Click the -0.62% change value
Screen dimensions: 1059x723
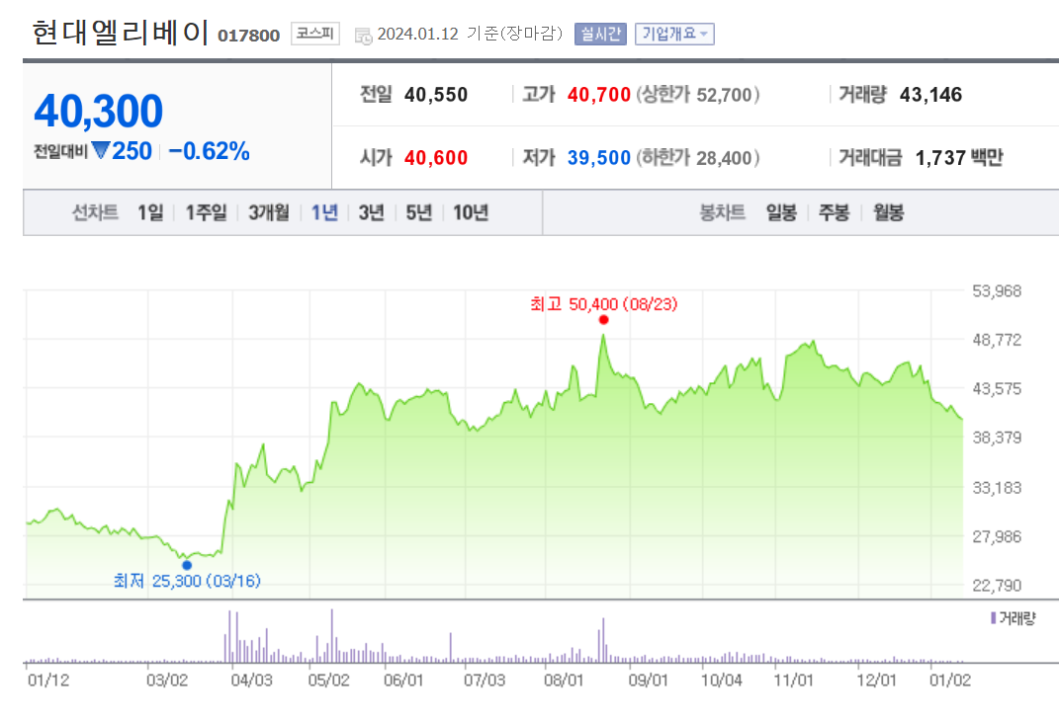coord(209,151)
